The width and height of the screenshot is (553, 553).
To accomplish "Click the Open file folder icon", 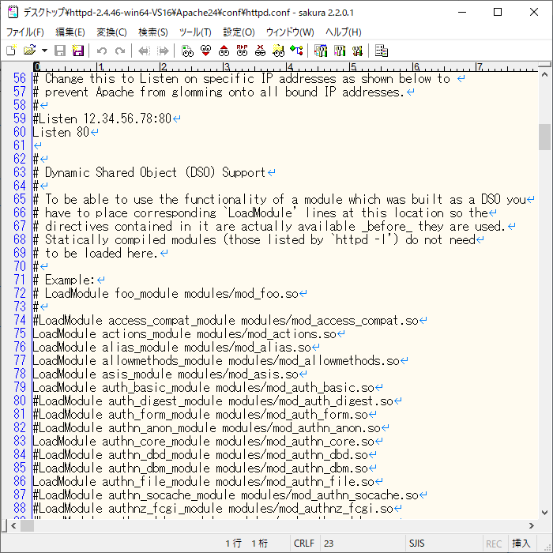I will (29, 51).
